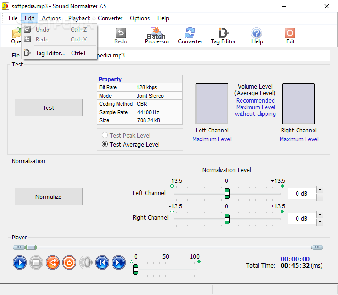Click the Left Channel normalization slider handle
The height and width of the screenshot is (295, 338).
[227, 194]
